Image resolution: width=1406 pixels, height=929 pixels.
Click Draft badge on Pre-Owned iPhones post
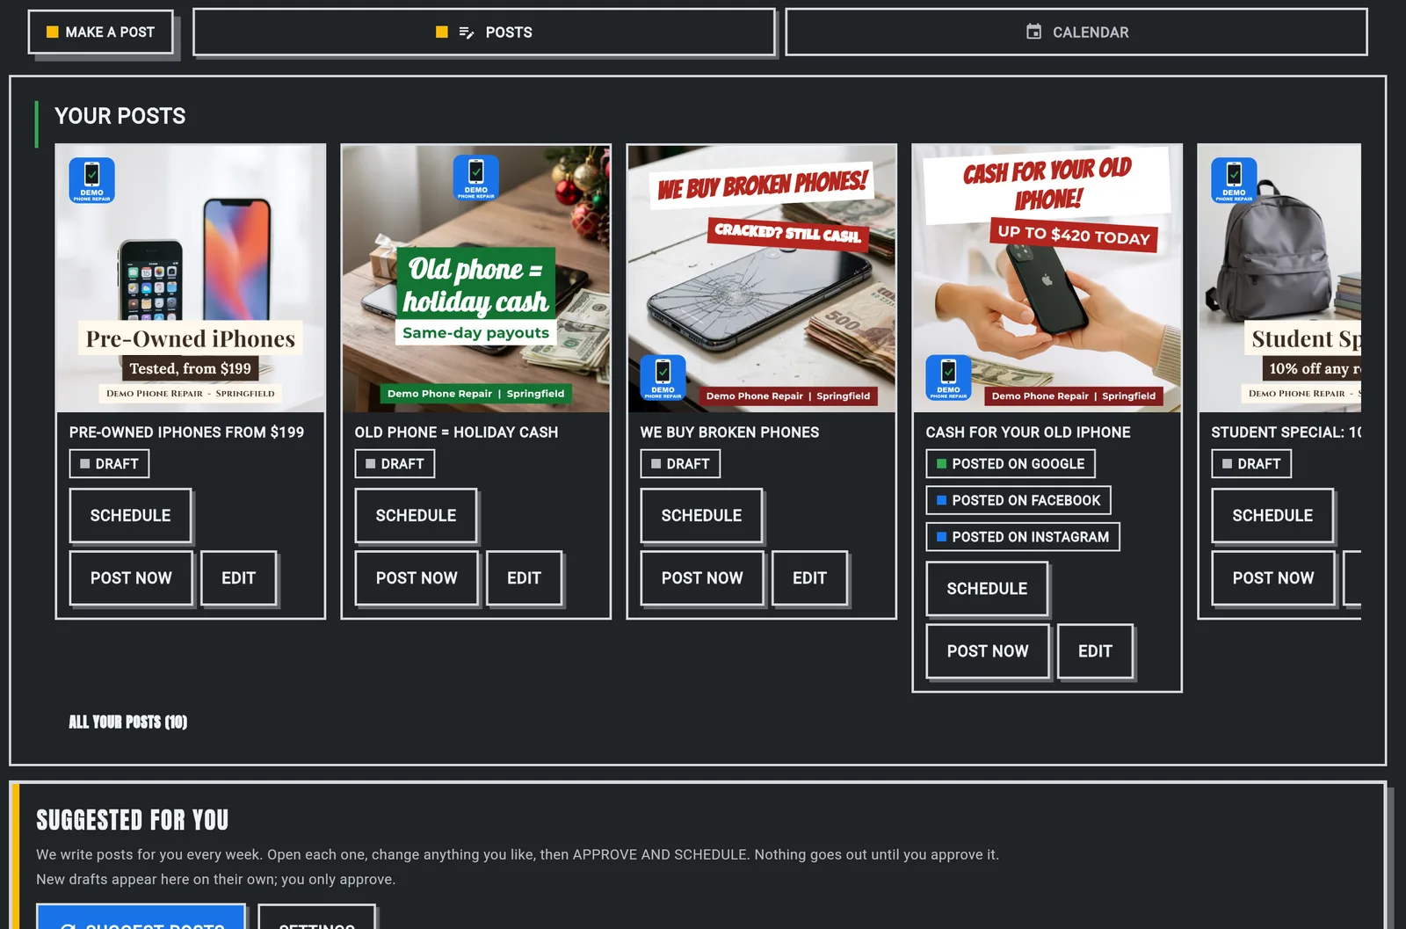point(109,464)
